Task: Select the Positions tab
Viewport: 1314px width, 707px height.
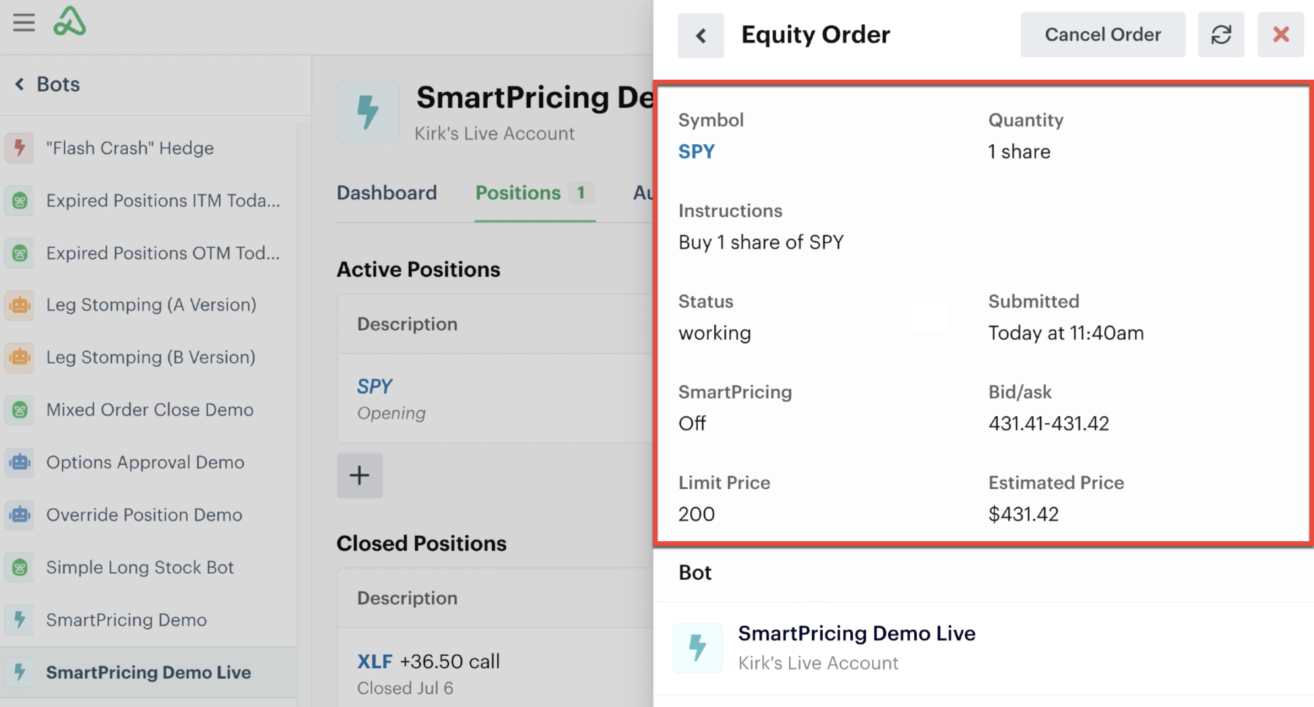Action: click(518, 193)
